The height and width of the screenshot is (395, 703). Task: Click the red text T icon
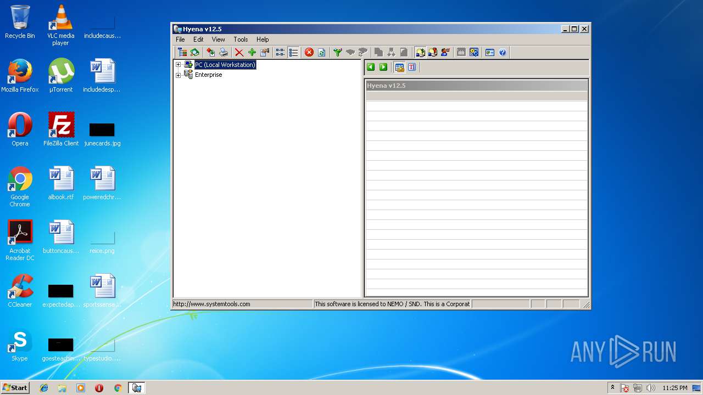[x=412, y=67]
